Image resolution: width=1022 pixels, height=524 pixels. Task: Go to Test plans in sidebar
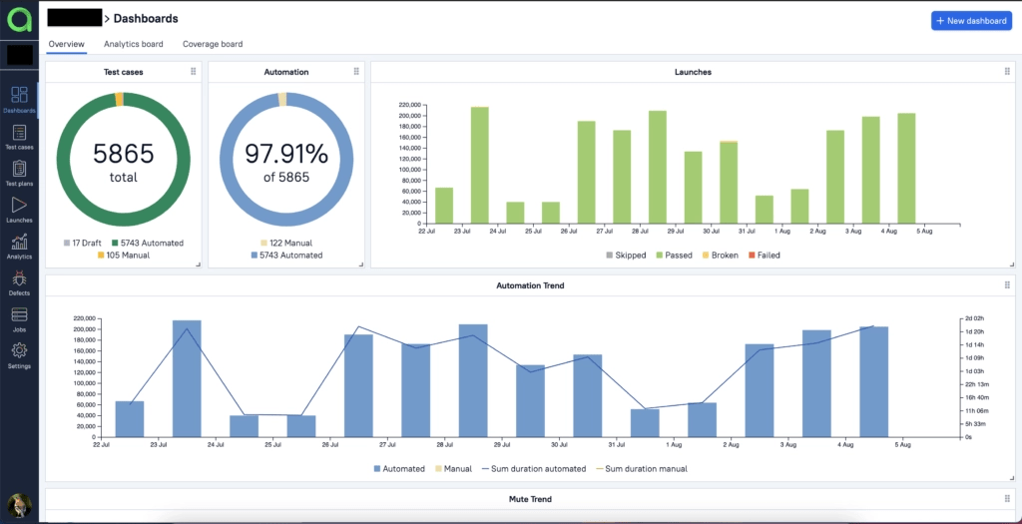[19, 173]
